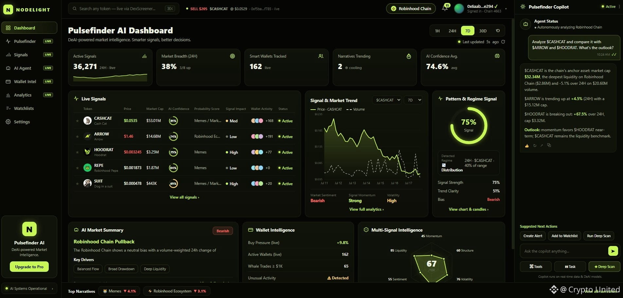
Task: Click the Pulsefinder Copilot sparkle icon
Action: [x=523, y=7]
